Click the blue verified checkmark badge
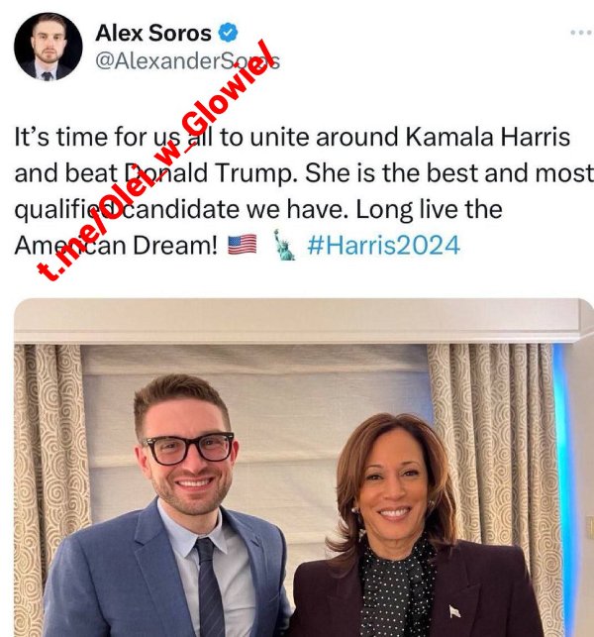The image size is (594, 637). coord(228,33)
